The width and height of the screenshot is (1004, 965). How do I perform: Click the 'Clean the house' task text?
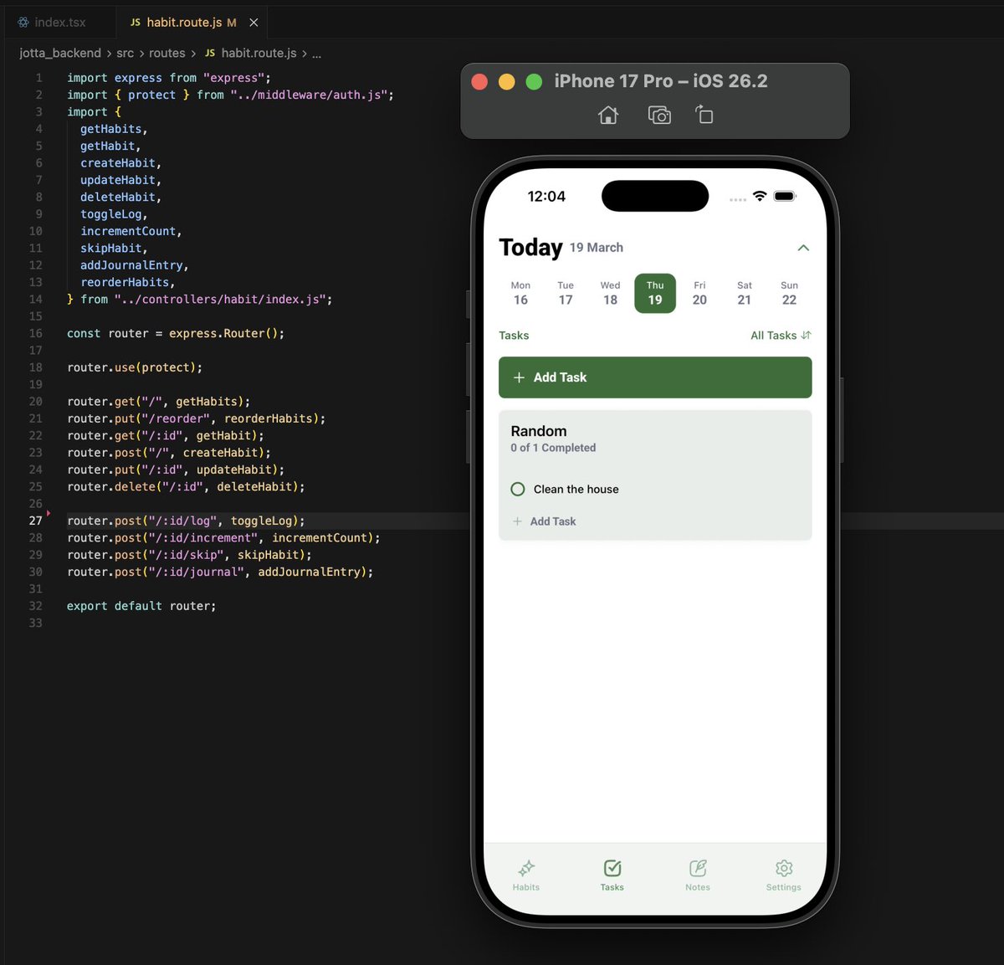coord(576,489)
